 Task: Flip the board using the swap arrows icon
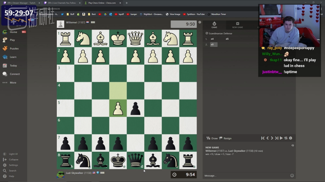coord(286,138)
